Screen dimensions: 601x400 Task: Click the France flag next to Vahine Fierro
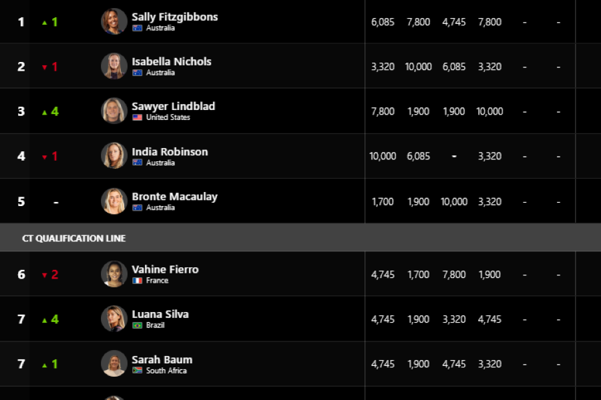(x=137, y=281)
